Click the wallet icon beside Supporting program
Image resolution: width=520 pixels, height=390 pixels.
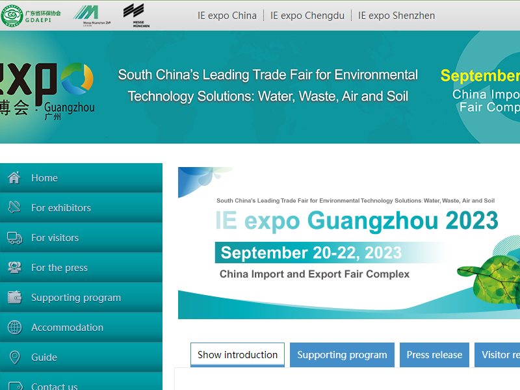coord(14,298)
